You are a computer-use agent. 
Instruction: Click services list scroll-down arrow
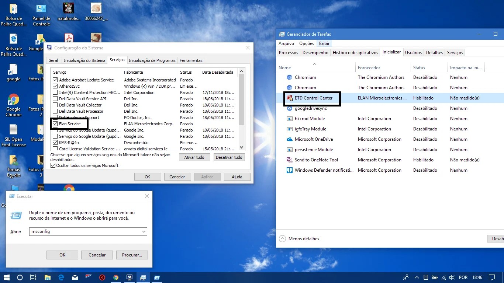coord(242,147)
